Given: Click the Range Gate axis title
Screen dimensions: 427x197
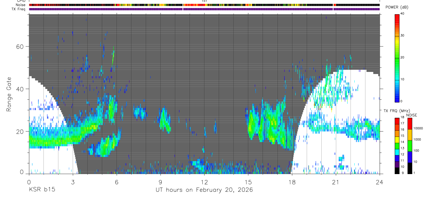Looking at the screenshot, I should click(9, 95).
